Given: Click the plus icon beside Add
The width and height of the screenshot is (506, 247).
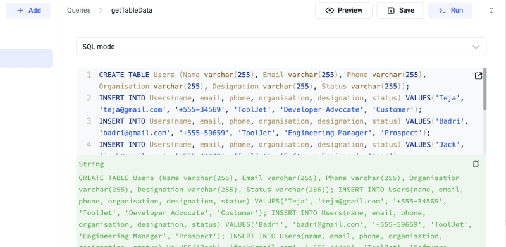Looking at the screenshot, I should pos(20,11).
